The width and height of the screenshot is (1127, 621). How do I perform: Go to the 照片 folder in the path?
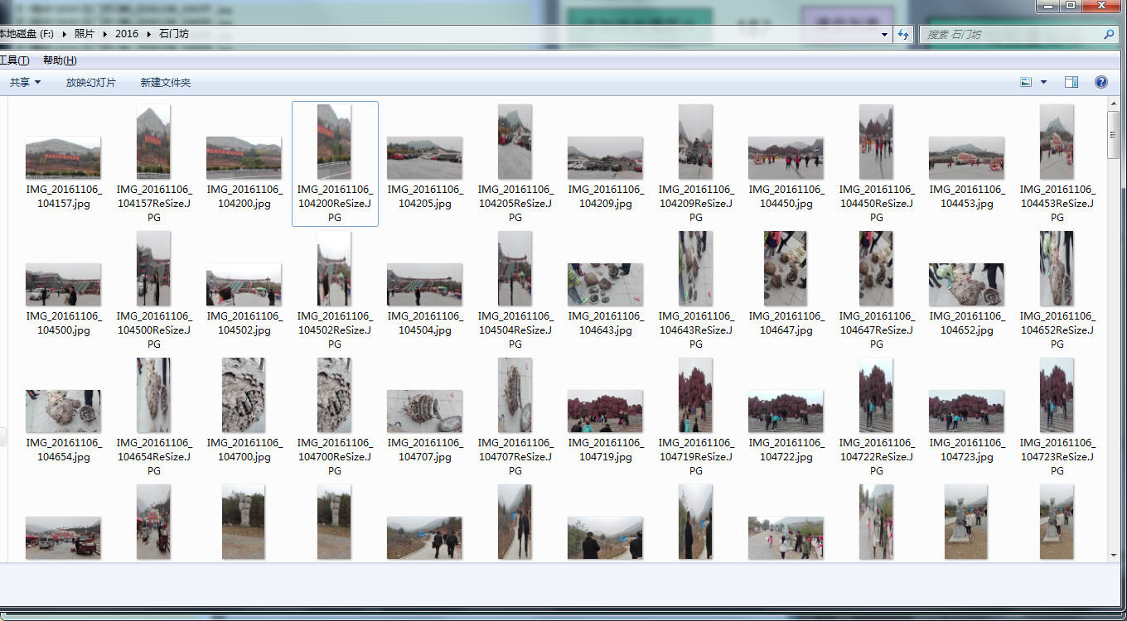pyautogui.click(x=85, y=34)
